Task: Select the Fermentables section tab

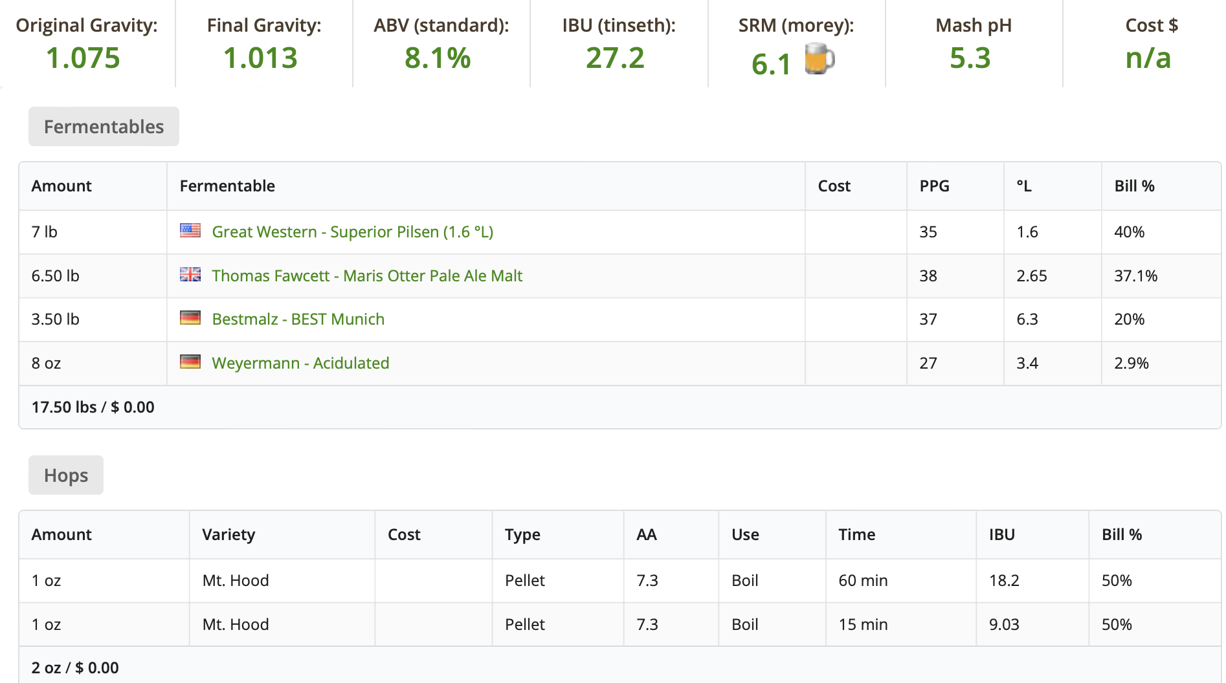Action: coord(104,126)
